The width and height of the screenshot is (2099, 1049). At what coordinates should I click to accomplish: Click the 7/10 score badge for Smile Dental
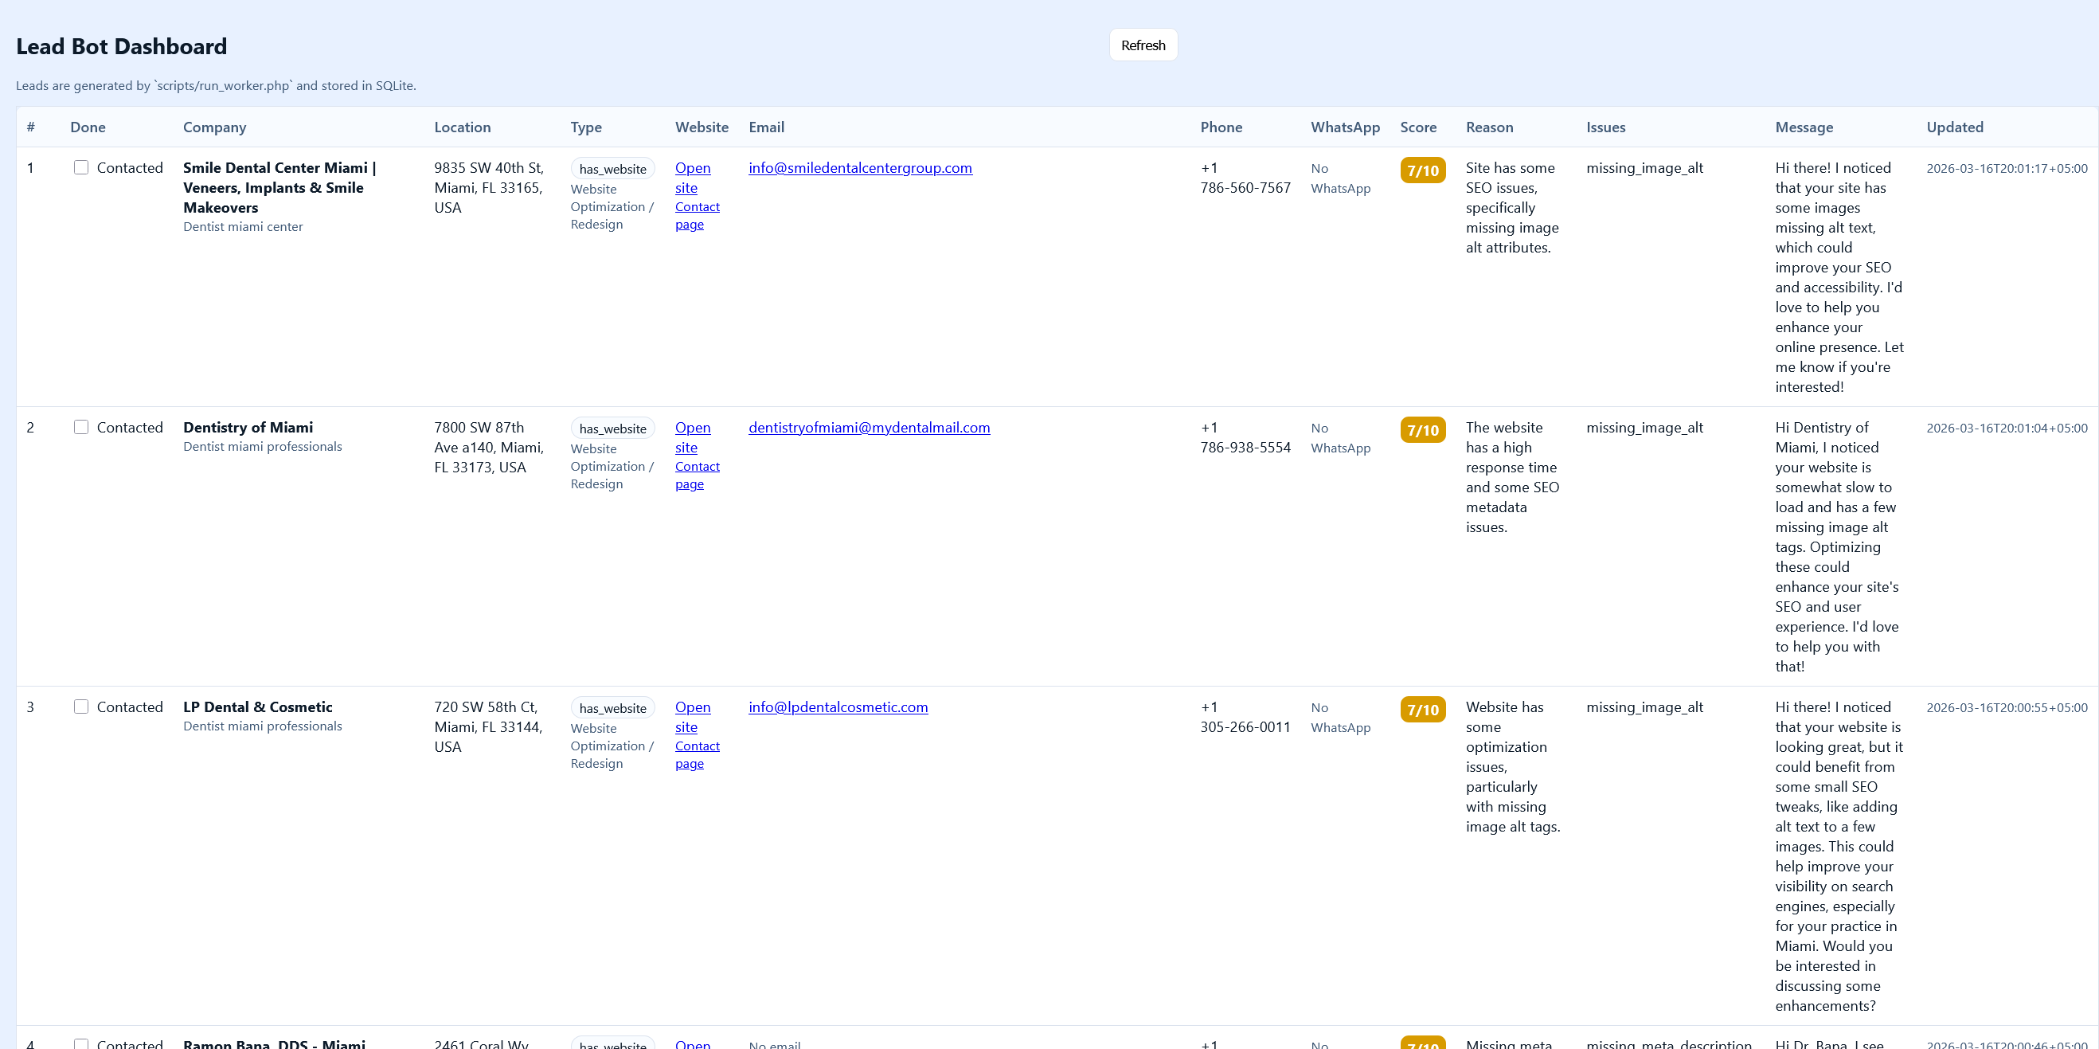(x=1422, y=170)
